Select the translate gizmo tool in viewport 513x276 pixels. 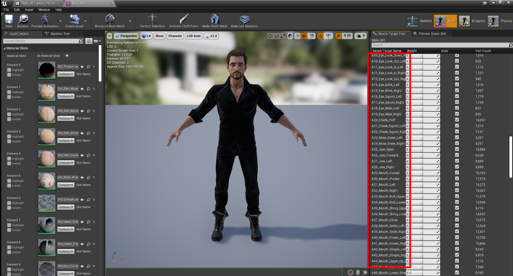tap(270, 36)
